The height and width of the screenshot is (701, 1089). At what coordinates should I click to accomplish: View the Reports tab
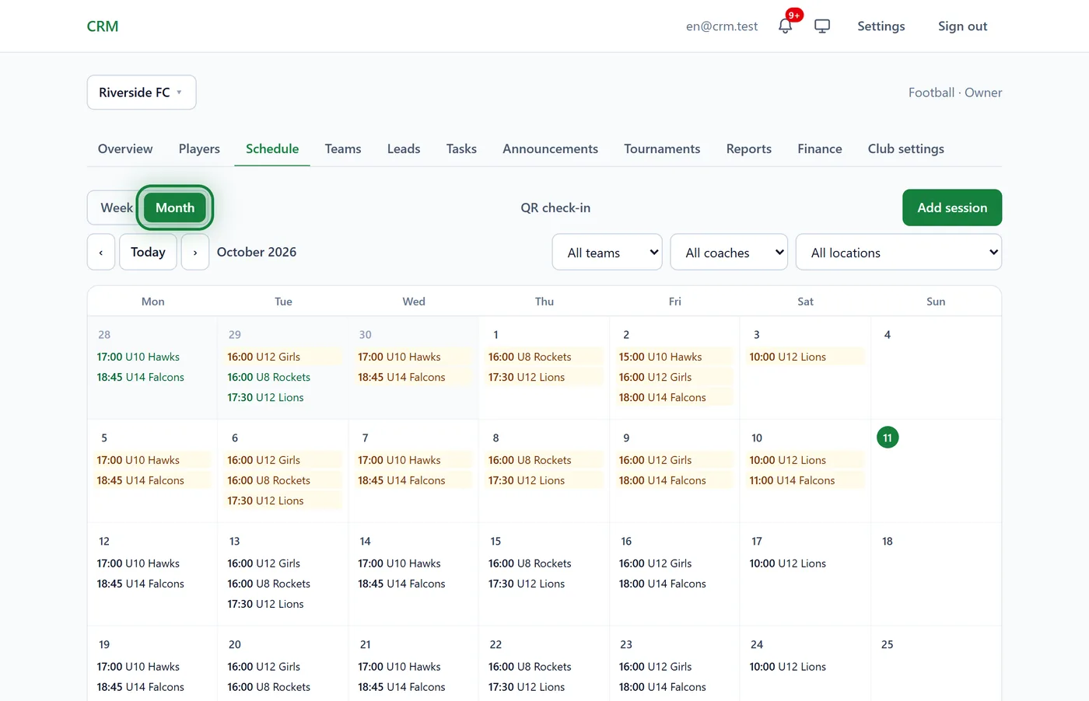click(749, 148)
